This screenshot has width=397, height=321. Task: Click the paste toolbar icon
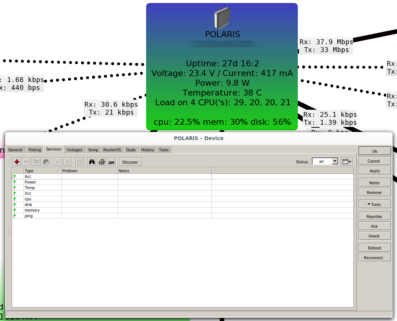(46, 162)
